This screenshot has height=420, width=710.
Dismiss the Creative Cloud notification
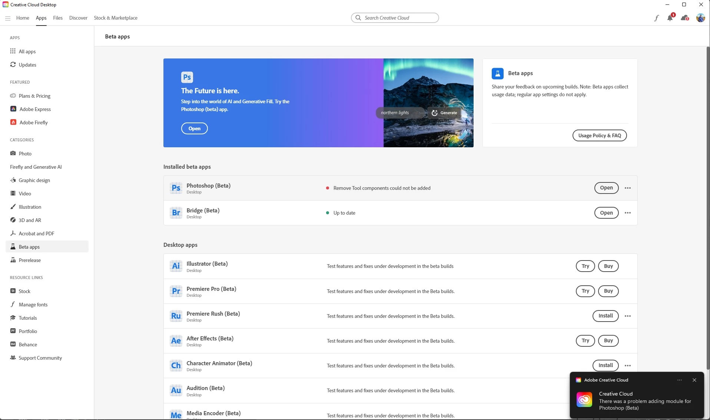[x=694, y=380]
